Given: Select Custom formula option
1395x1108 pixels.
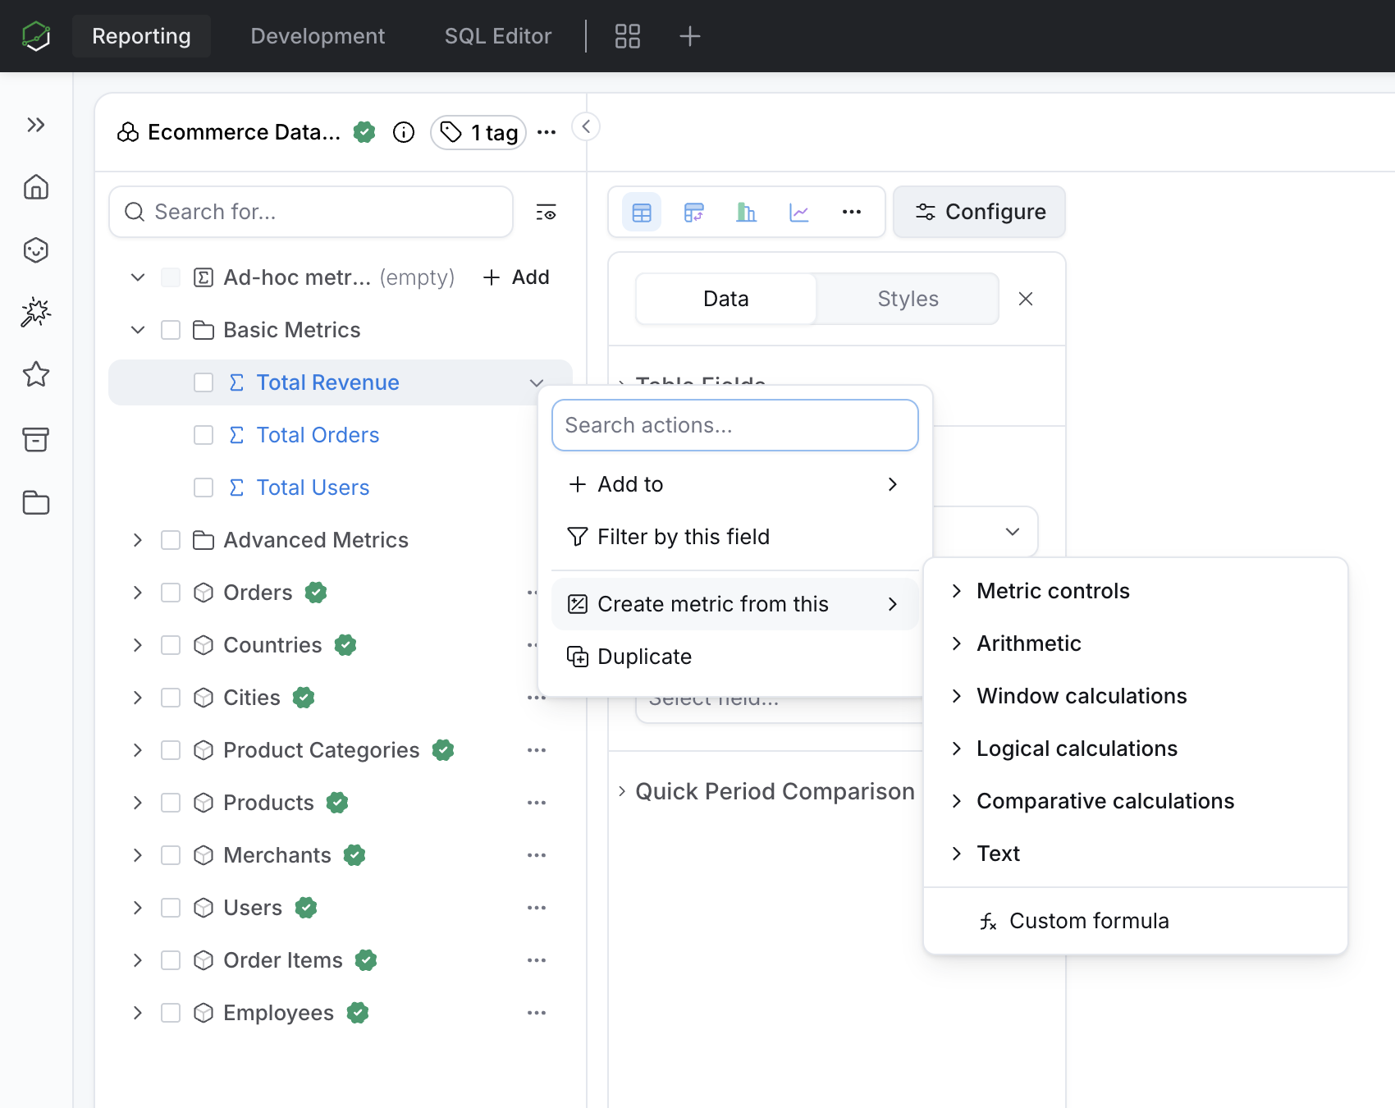Looking at the screenshot, I should point(1136,921).
